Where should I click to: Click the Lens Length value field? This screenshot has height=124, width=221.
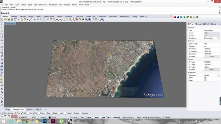click(212, 44)
